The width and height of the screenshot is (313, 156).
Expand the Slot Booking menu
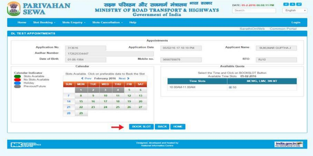tap(44, 22)
